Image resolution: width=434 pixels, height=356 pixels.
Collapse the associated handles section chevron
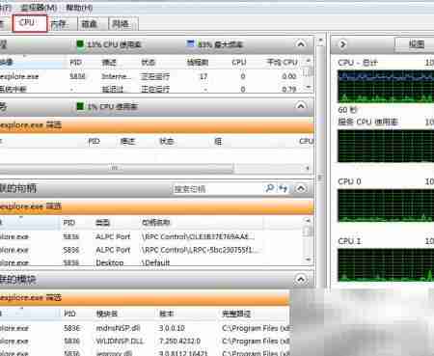(301, 188)
